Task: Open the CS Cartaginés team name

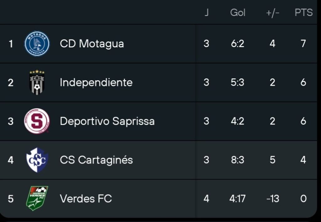Action: [x=97, y=160]
